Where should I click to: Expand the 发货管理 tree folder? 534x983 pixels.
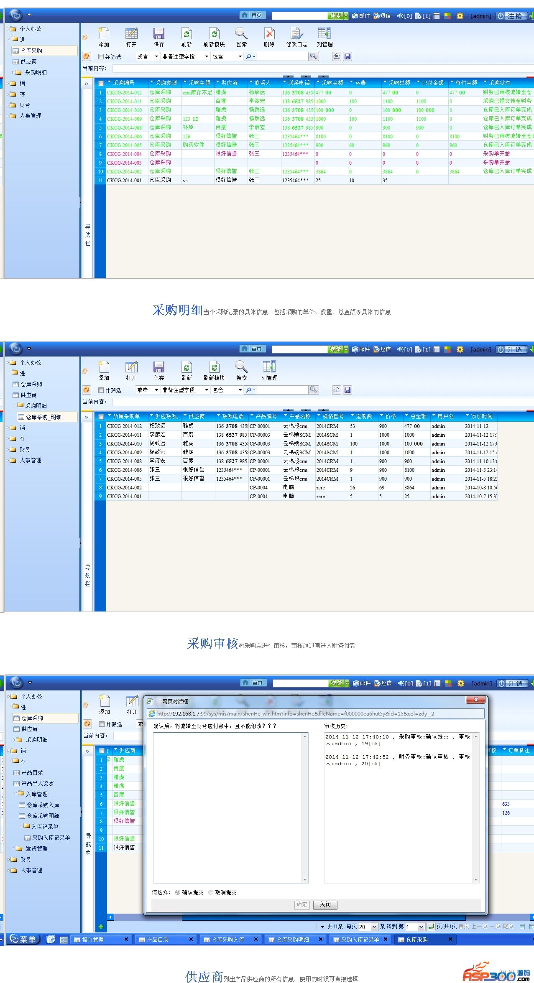tap(37, 848)
